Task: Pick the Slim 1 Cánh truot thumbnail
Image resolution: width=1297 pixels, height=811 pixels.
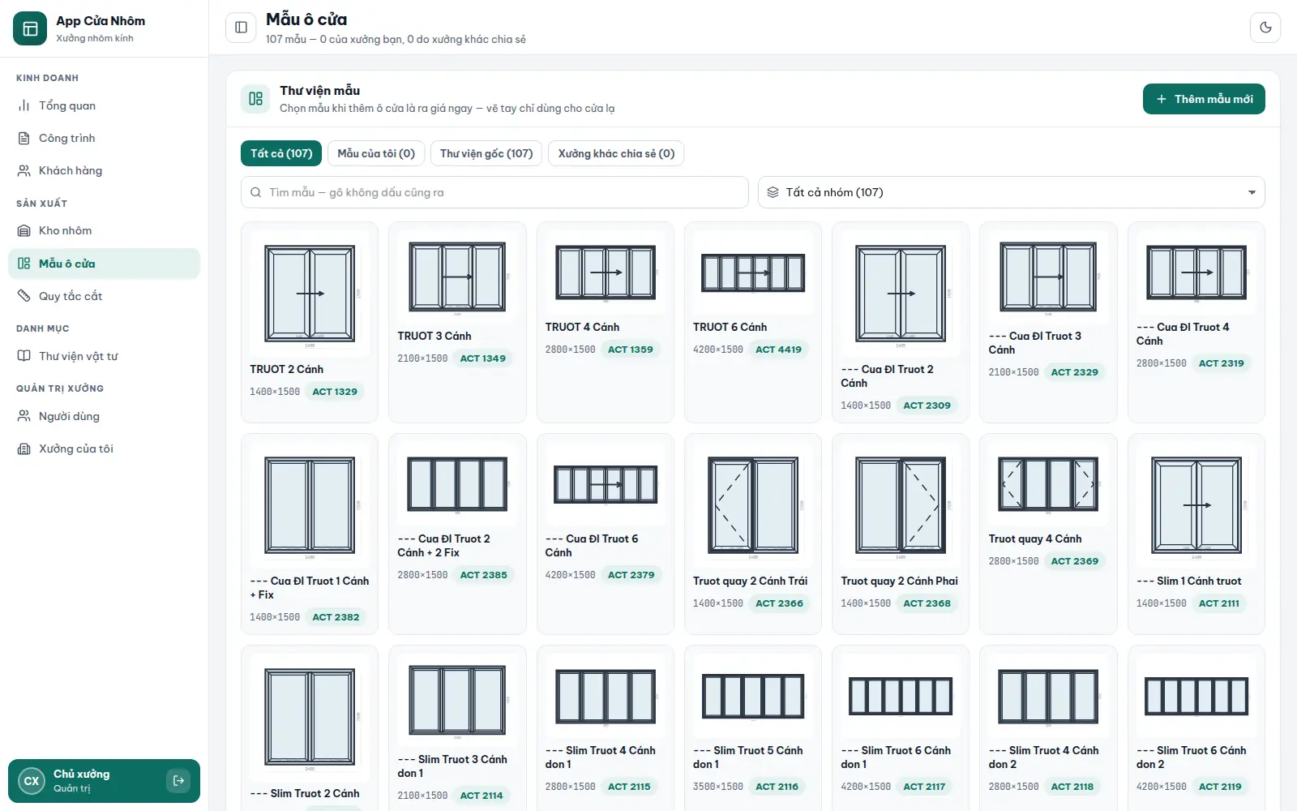Action: tap(1196, 505)
